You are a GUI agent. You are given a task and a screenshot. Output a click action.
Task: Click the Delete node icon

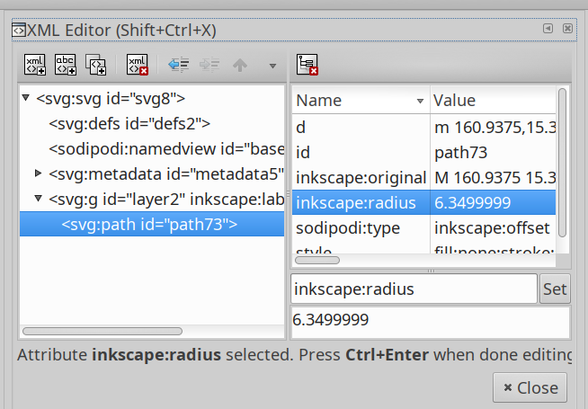pyautogui.click(x=138, y=64)
